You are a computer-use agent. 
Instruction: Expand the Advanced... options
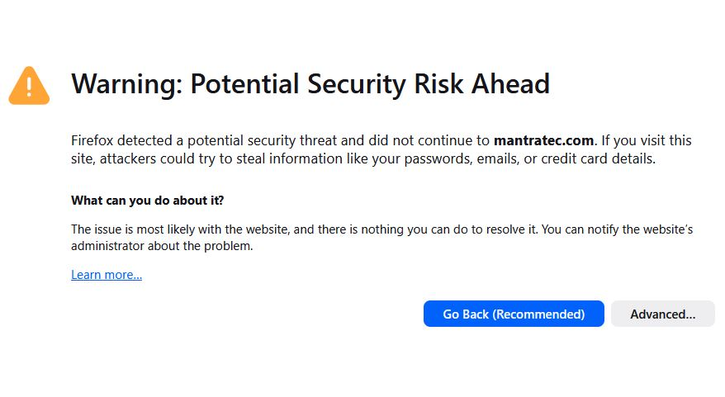point(662,314)
